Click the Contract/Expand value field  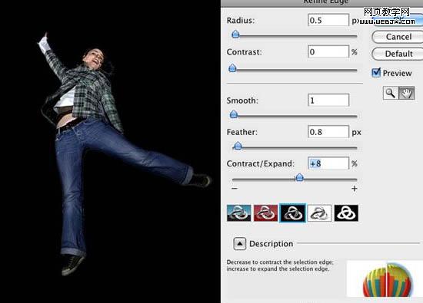[x=328, y=163]
